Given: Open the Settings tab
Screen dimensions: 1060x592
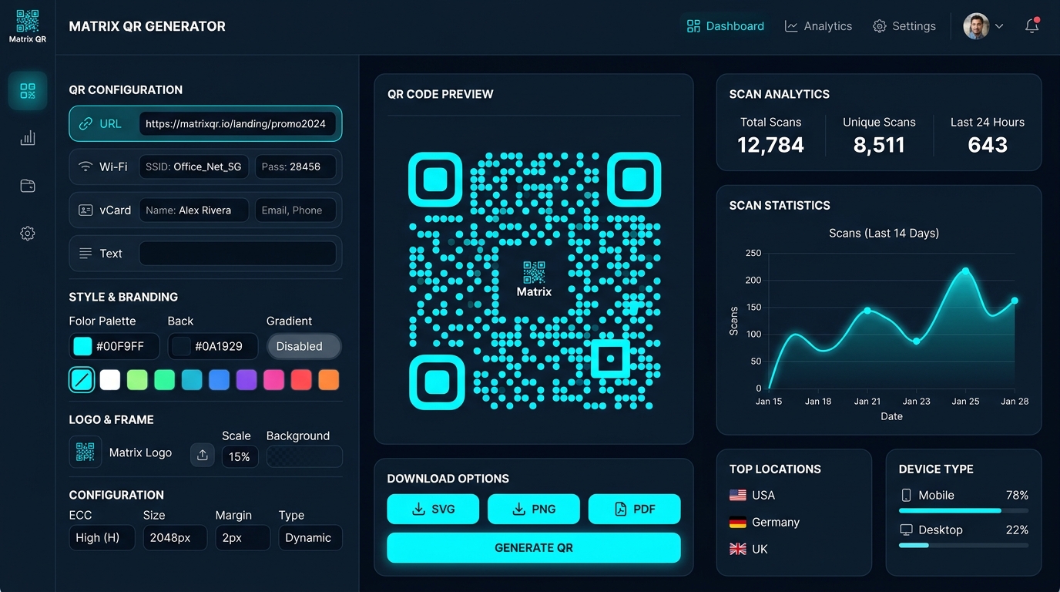Looking at the screenshot, I should 904,26.
